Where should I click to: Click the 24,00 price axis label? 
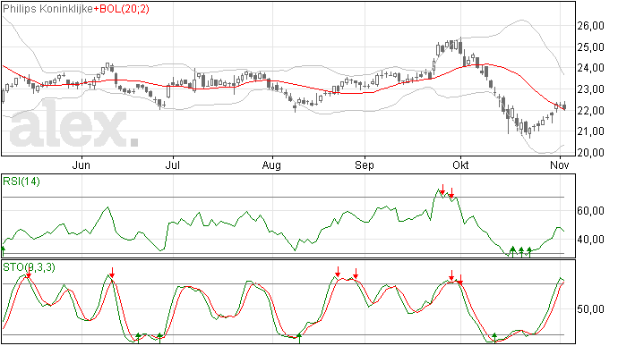pos(591,68)
